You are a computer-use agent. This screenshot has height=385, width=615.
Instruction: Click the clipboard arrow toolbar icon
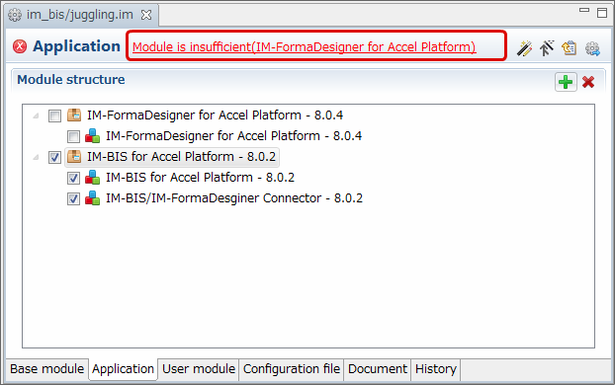(x=570, y=48)
